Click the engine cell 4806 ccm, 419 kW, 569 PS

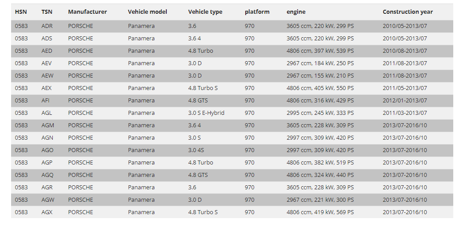[320, 212]
